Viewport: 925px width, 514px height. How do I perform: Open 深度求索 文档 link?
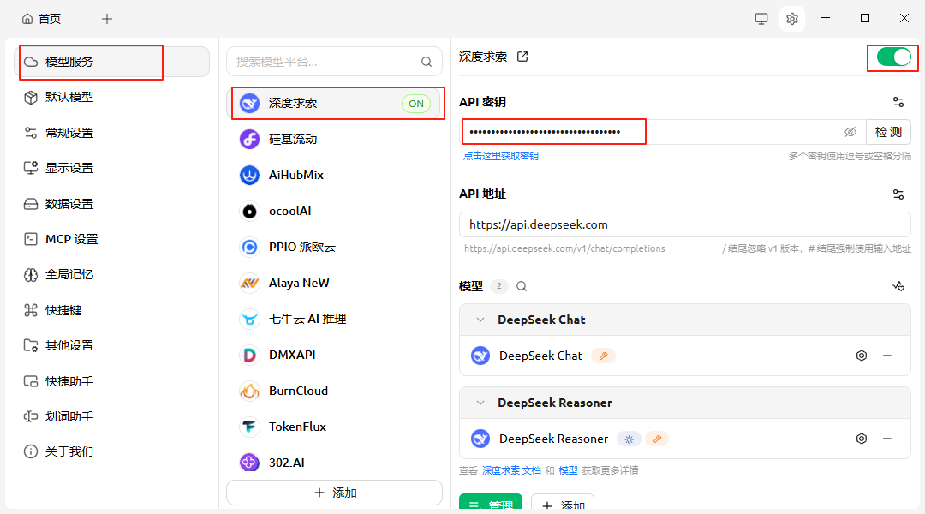510,471
